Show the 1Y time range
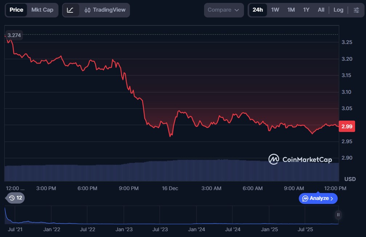 point(306,10)
